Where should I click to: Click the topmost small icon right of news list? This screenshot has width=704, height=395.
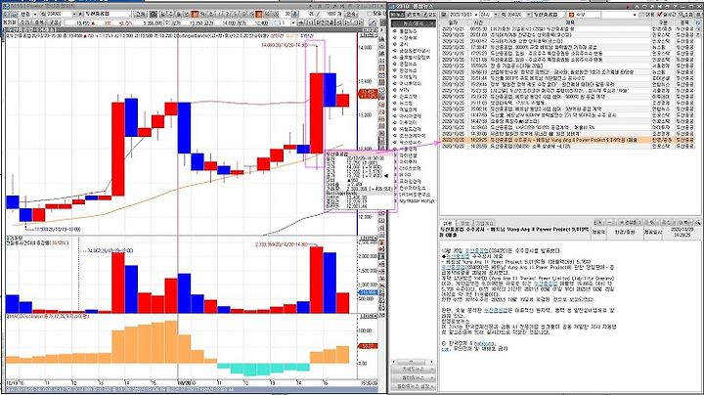coord(698,22)
